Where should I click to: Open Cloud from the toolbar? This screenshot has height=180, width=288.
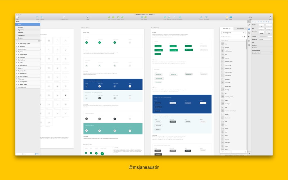pos(231,17)
